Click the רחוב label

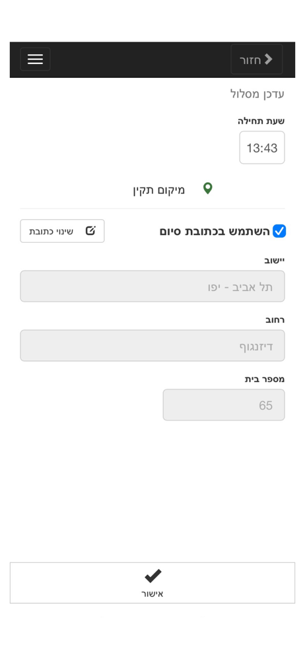(x=275, y=320)
